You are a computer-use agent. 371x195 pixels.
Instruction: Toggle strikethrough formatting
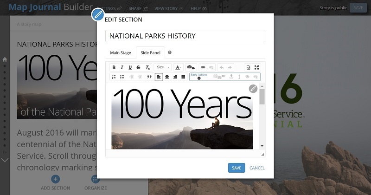click(x=138, y=67)
